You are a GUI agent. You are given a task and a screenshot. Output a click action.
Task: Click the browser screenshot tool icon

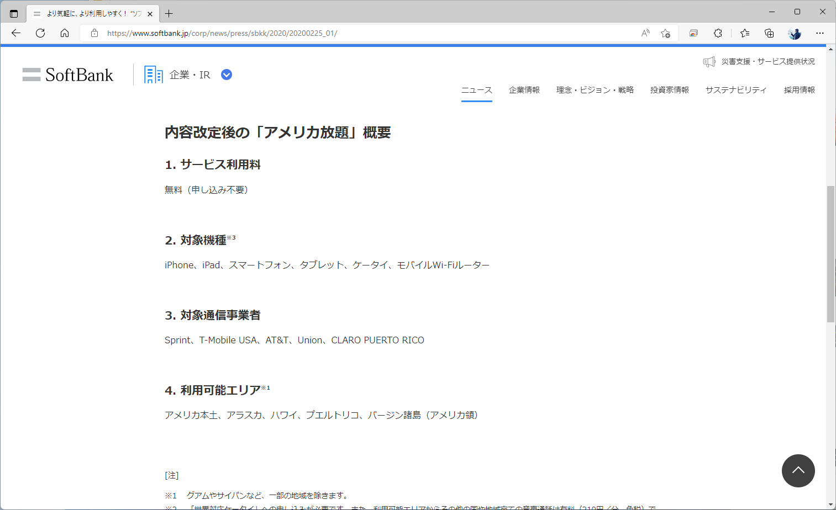693,33
